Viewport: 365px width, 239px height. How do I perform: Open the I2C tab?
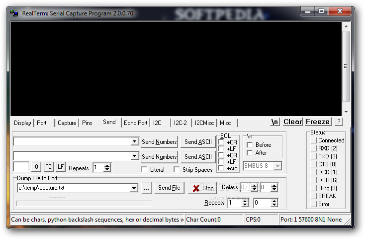coord(157,123)
